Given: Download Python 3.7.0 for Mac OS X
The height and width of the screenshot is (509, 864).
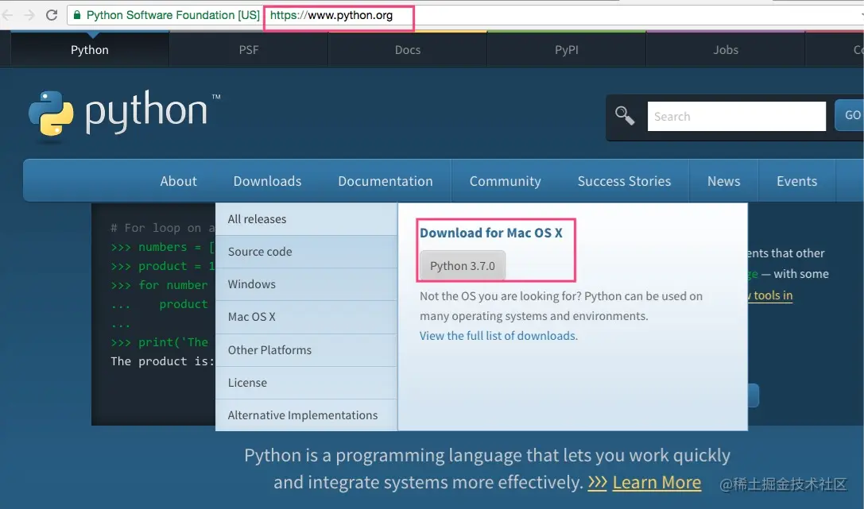Looking at the screenshot, I should (462, 266).
